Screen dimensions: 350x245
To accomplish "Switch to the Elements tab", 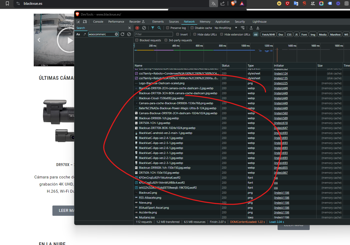I will click(x=158, y=22).
